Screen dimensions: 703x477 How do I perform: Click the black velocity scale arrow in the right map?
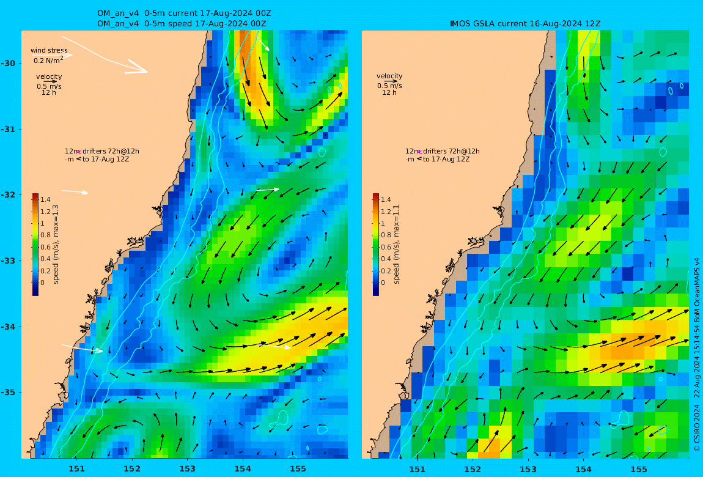(391, 81)
